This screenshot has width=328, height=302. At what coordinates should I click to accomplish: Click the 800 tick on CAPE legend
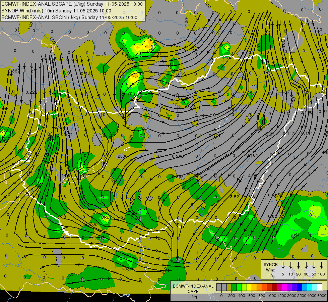point(262,296)
